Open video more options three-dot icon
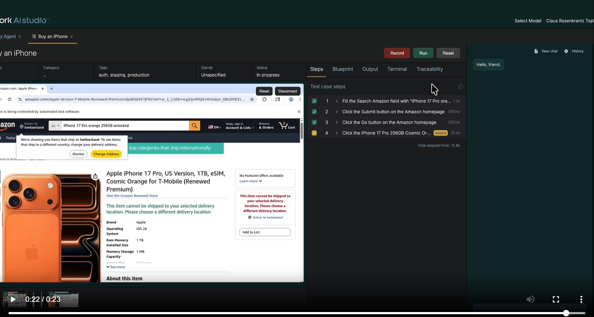Image resolution: width=594 pixels, height=317 pixels. (x=581, y=299)
